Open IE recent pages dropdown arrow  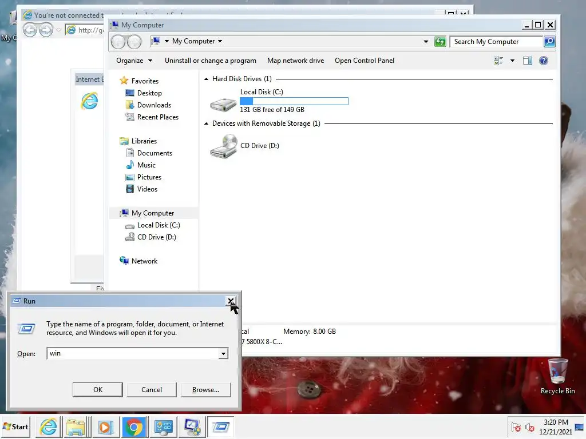(x=59, y=30)
